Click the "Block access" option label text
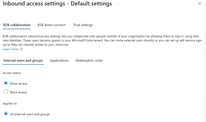Image resolution: width=206 pixels, height=122 pixels. tap(19, 92)
